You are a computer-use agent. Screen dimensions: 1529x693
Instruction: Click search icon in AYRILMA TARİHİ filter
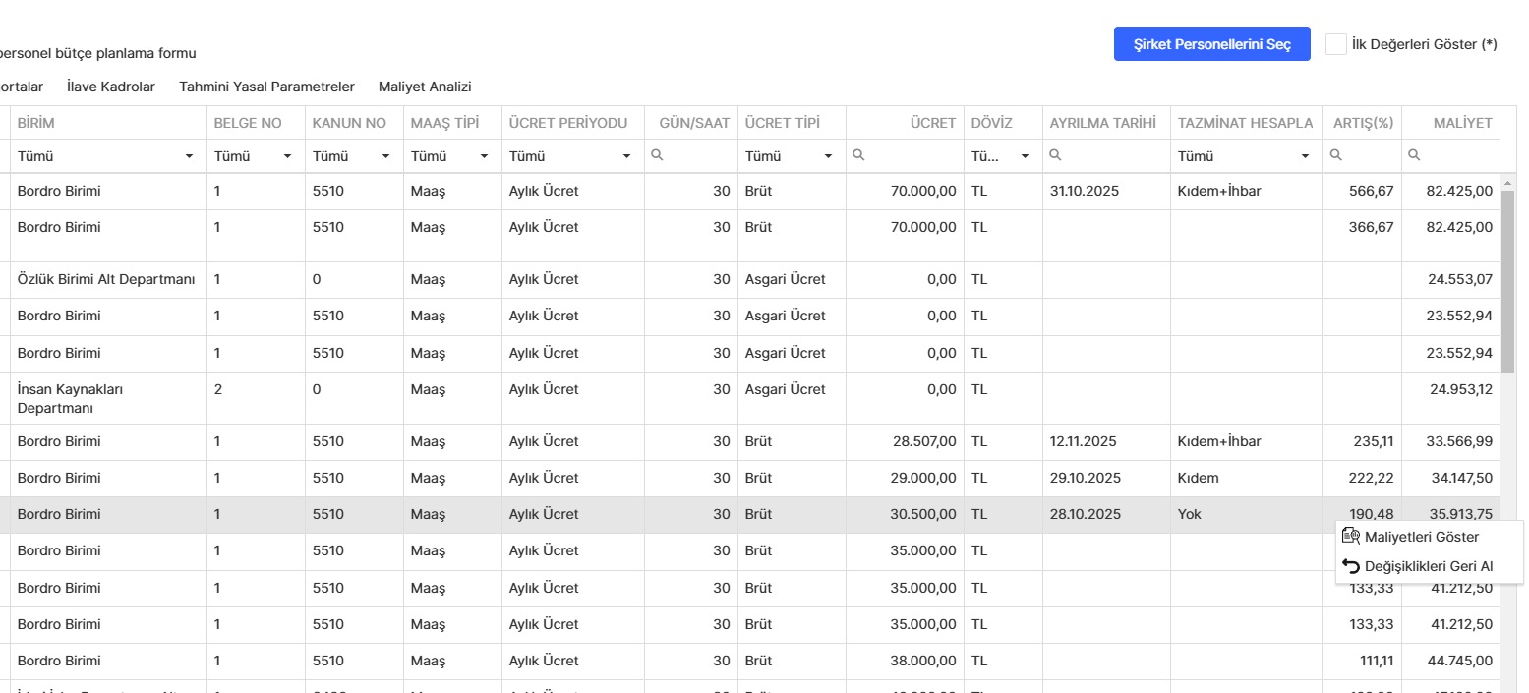pos(1055,155)
